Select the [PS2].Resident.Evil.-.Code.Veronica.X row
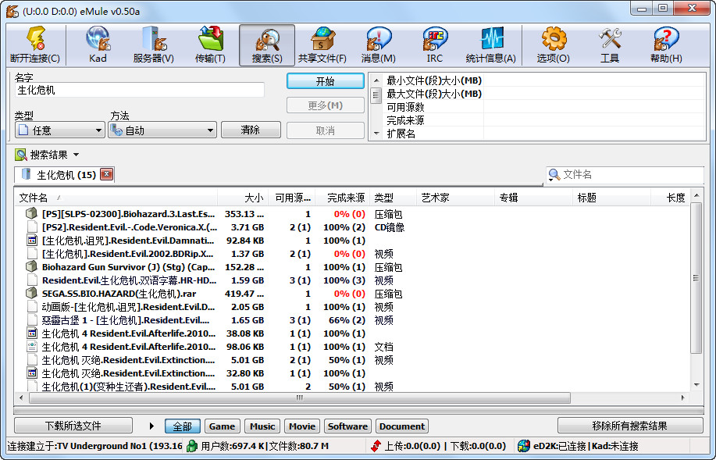Viewport: 716px width, 460px height. point(351,227)
